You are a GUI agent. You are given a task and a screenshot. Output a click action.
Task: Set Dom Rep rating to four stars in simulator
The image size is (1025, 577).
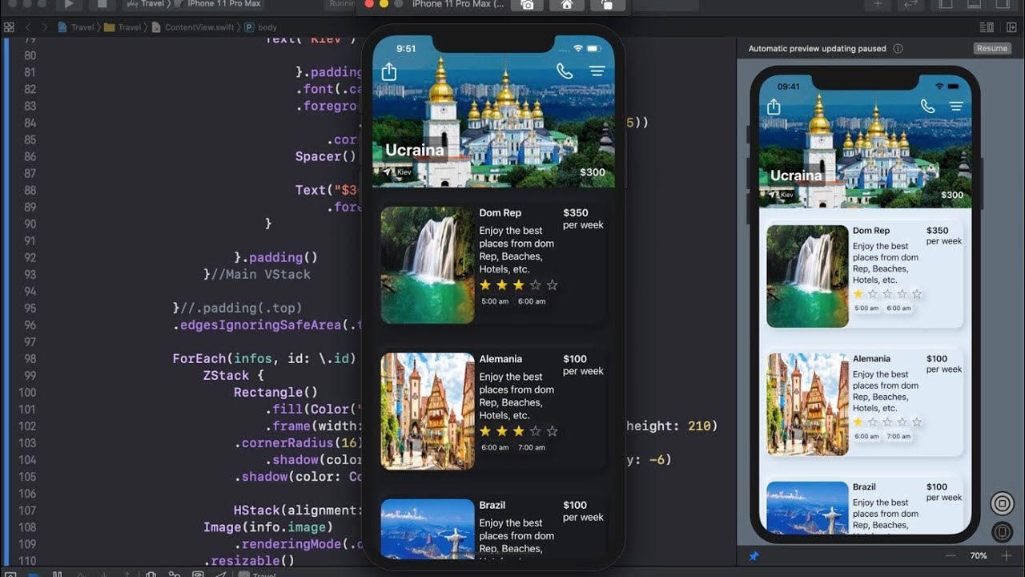[x=536, y=284]
